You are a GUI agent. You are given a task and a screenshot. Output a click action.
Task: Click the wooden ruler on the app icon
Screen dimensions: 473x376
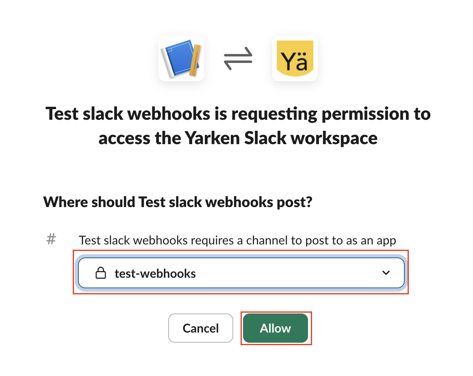[195, 60]
